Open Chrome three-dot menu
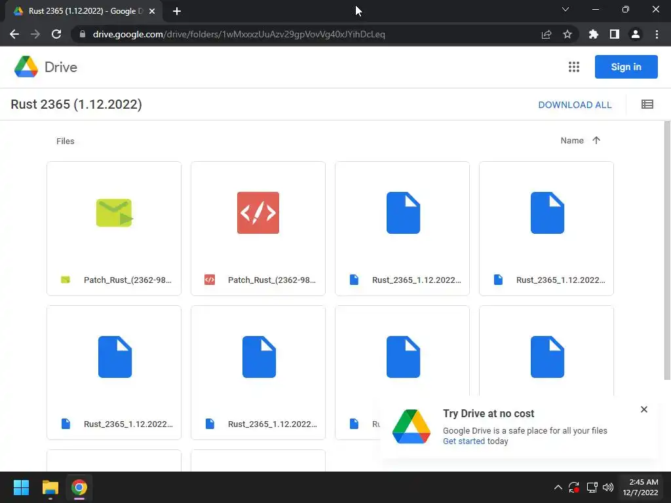Screen dimensions: 671x503 (x=657, y=34)
